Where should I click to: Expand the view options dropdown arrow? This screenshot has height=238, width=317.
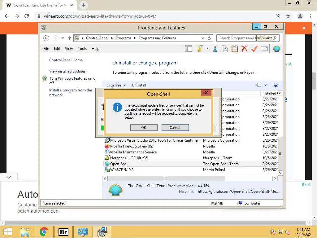click(x=266, y=85)
